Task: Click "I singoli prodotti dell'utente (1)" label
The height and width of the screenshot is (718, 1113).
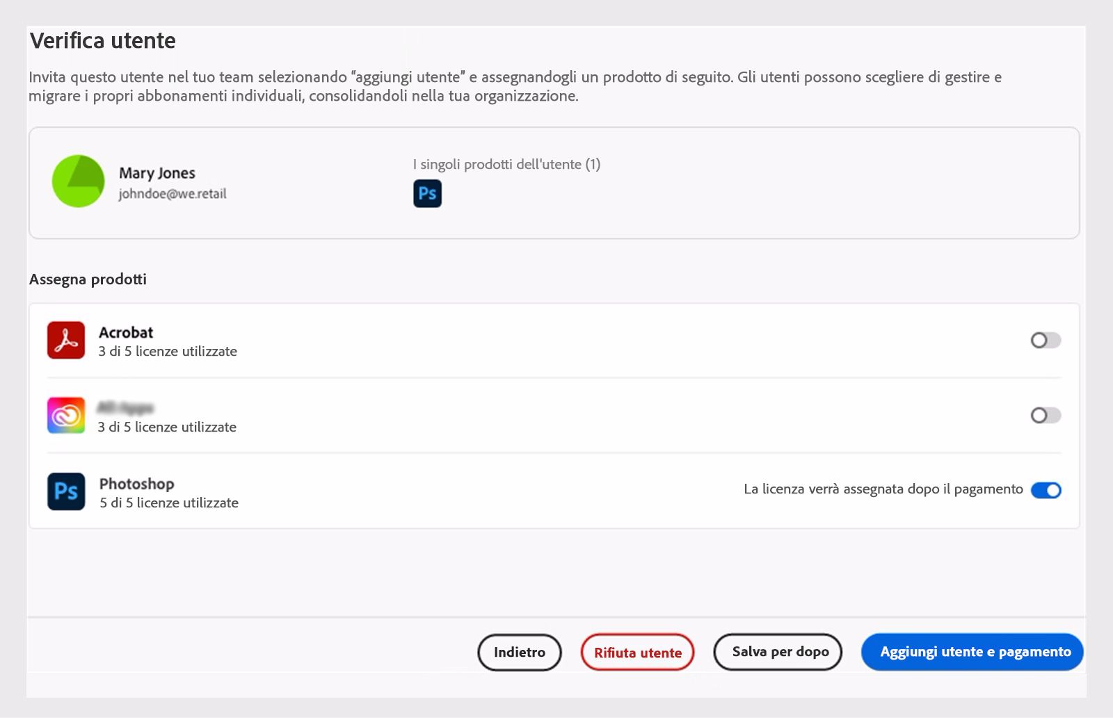Action: [506, 164]
